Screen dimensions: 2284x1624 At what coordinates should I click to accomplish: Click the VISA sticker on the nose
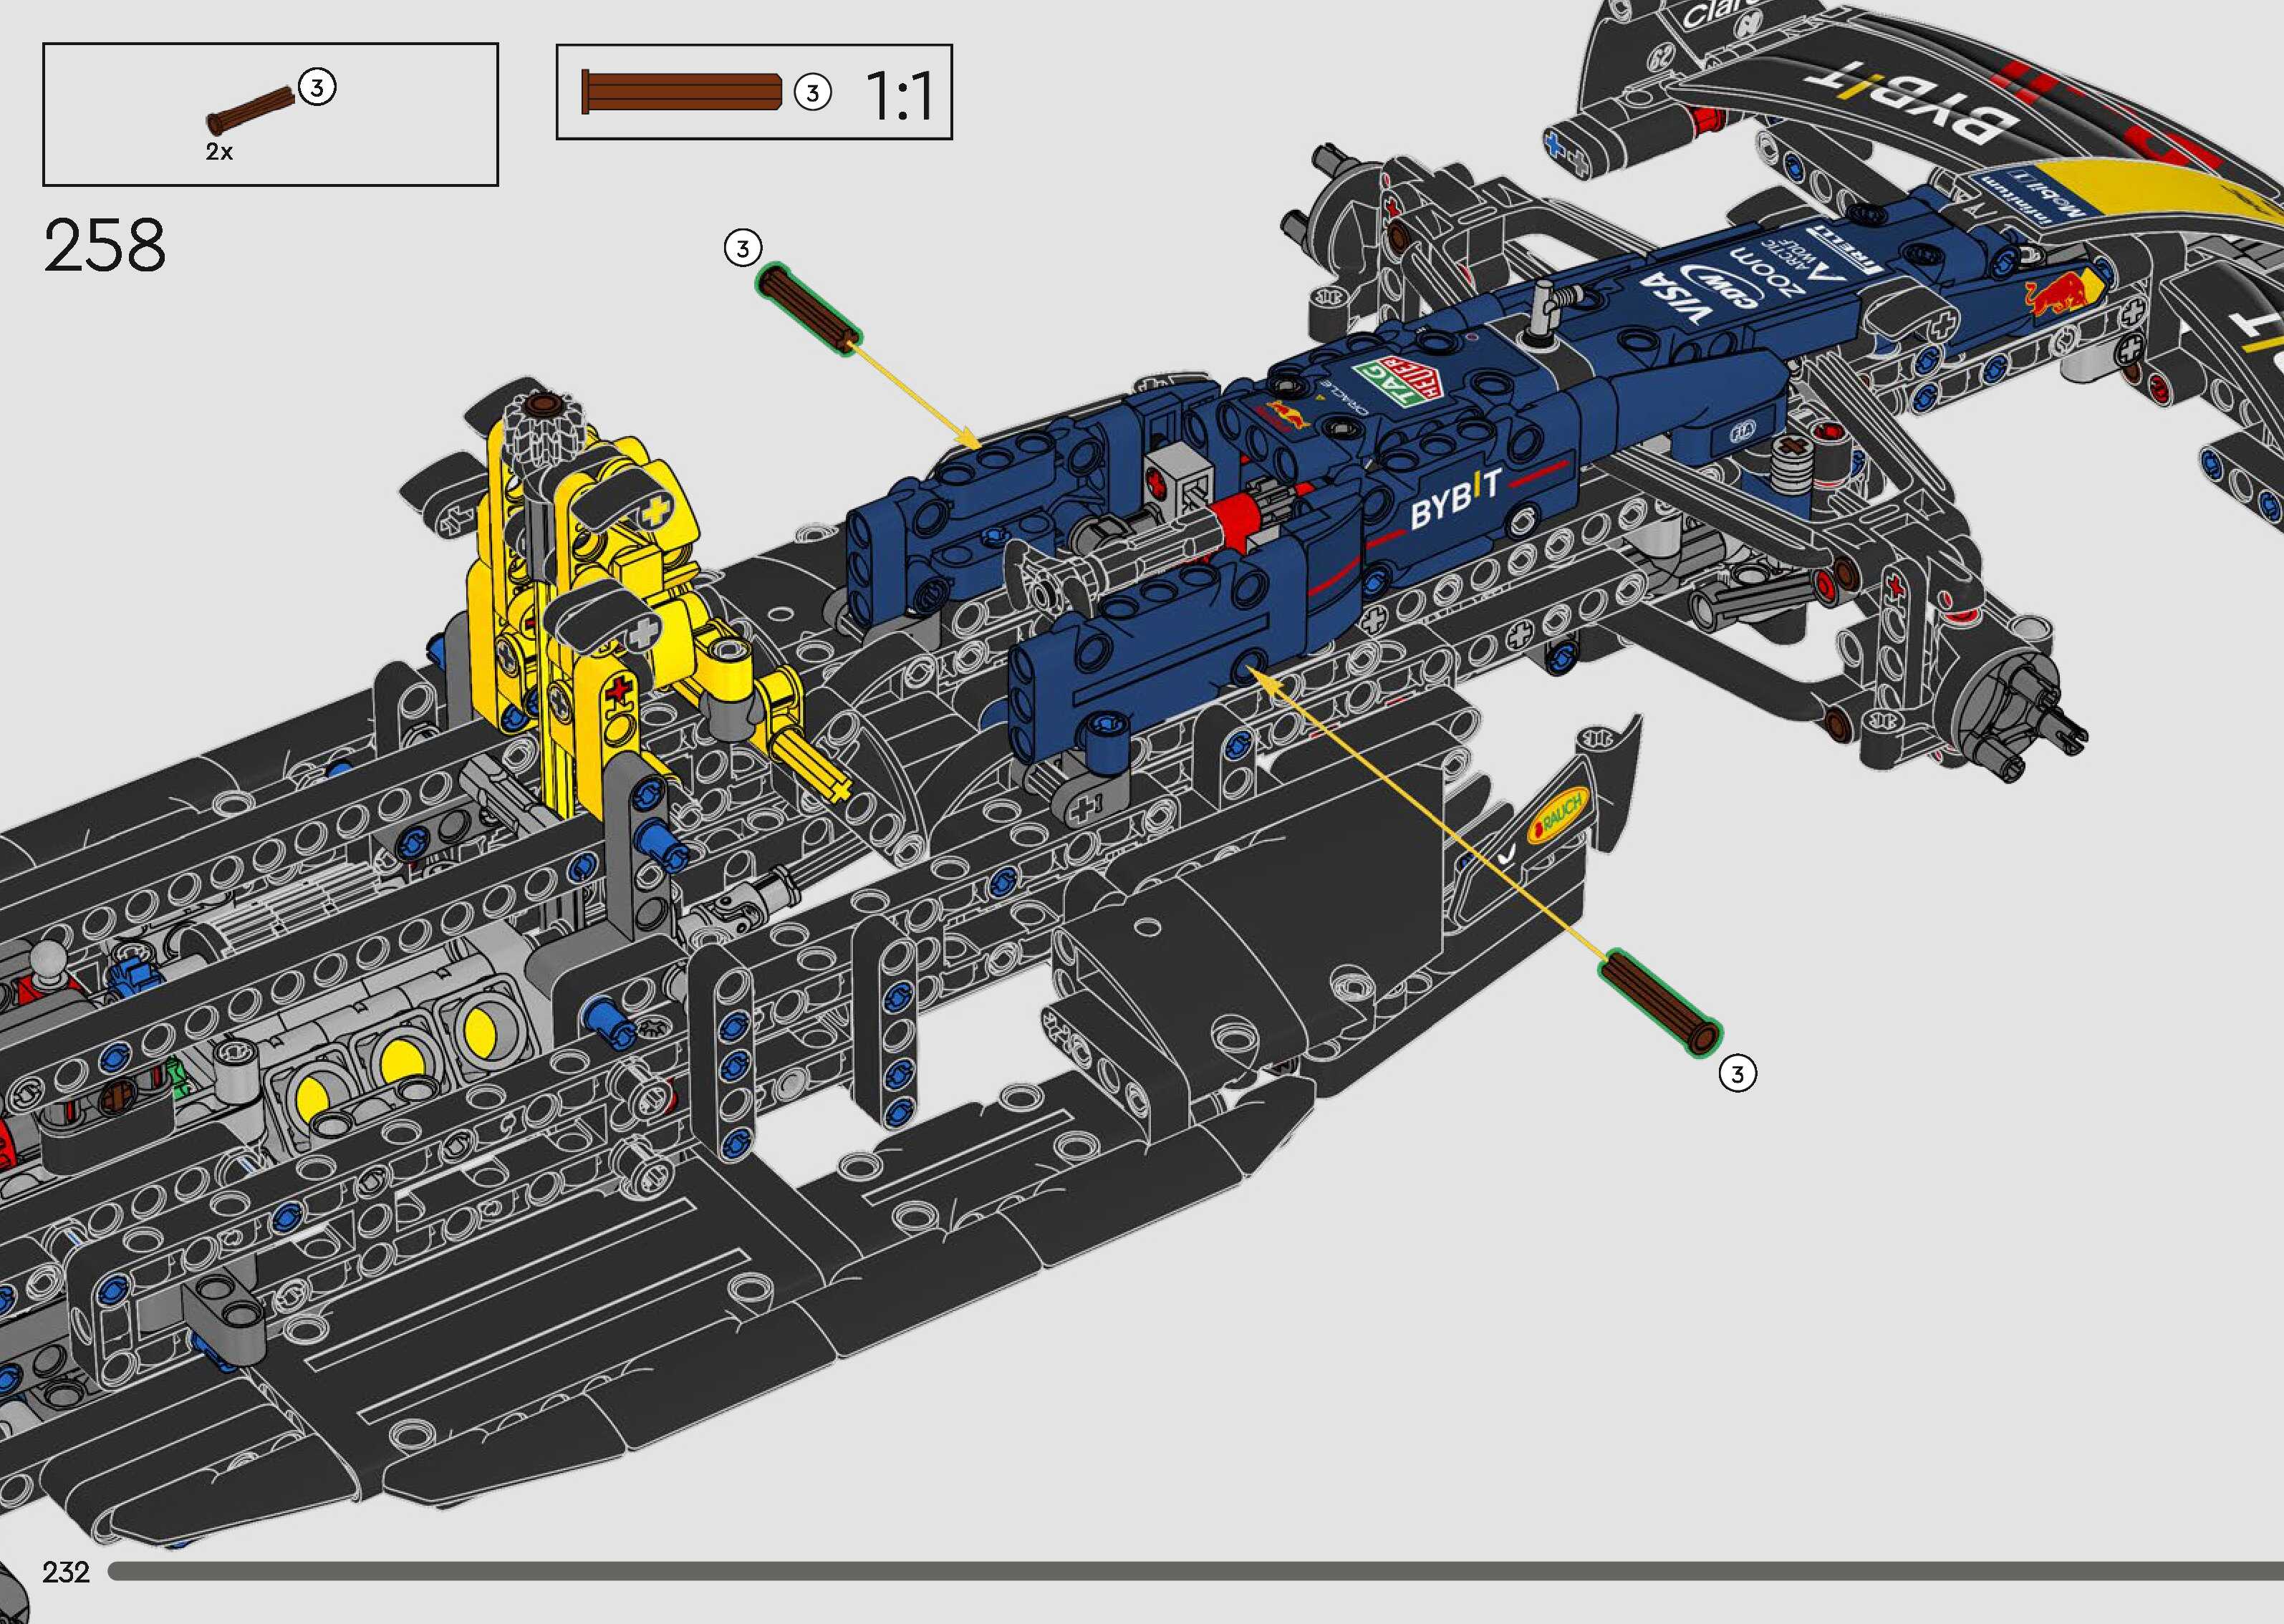click(1675, 297)
